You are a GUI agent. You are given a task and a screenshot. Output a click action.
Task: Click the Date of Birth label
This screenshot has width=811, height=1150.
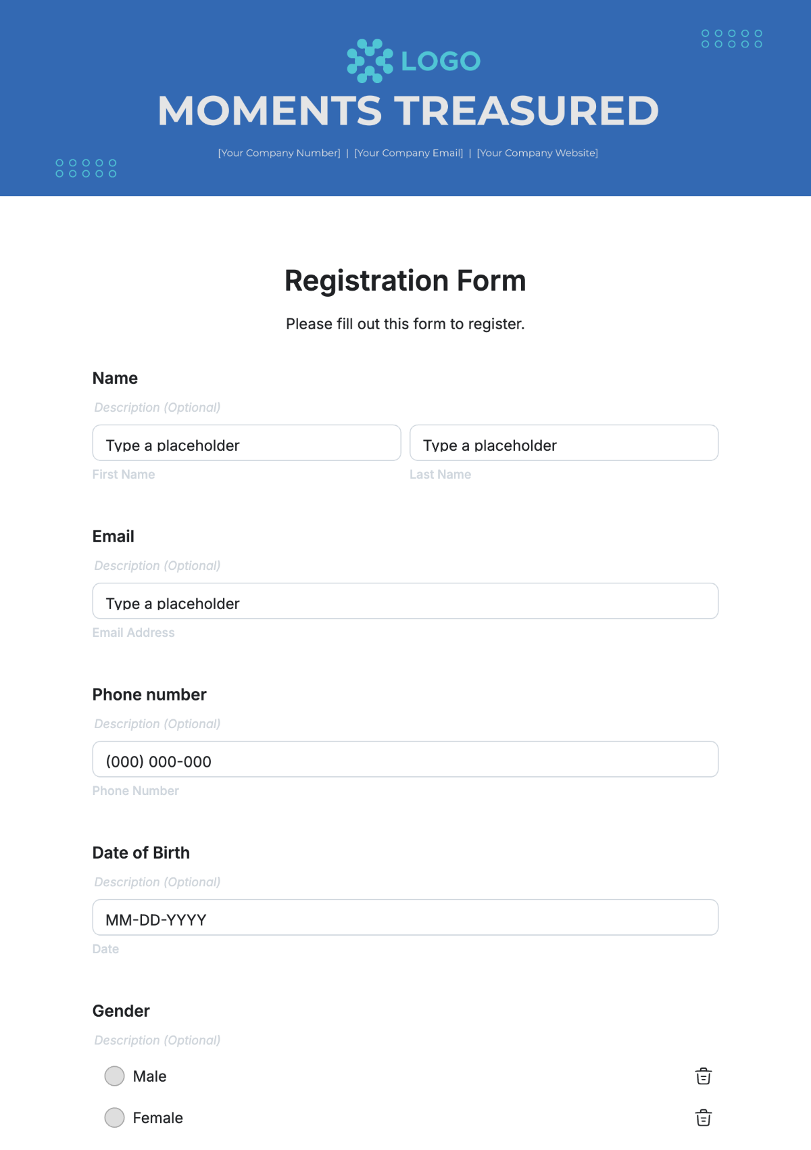pyautogui.click(x=141, y=853)
